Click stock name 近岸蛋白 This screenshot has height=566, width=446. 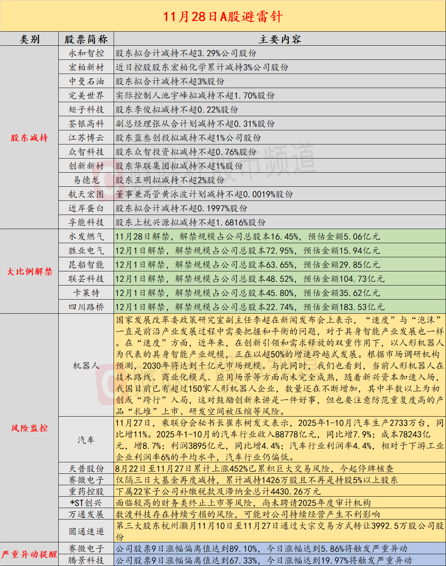(x=86, y=208)
